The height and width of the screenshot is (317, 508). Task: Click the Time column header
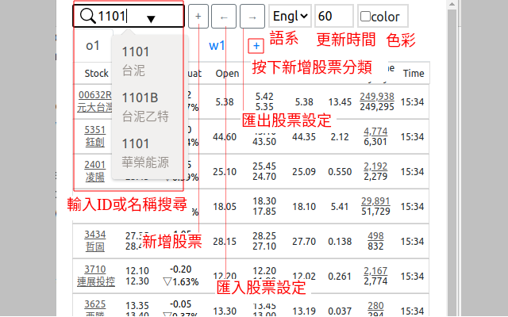(414, 74)
